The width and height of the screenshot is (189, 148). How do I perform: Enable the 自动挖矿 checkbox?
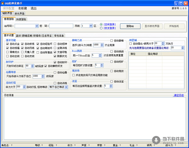point(112,62)
